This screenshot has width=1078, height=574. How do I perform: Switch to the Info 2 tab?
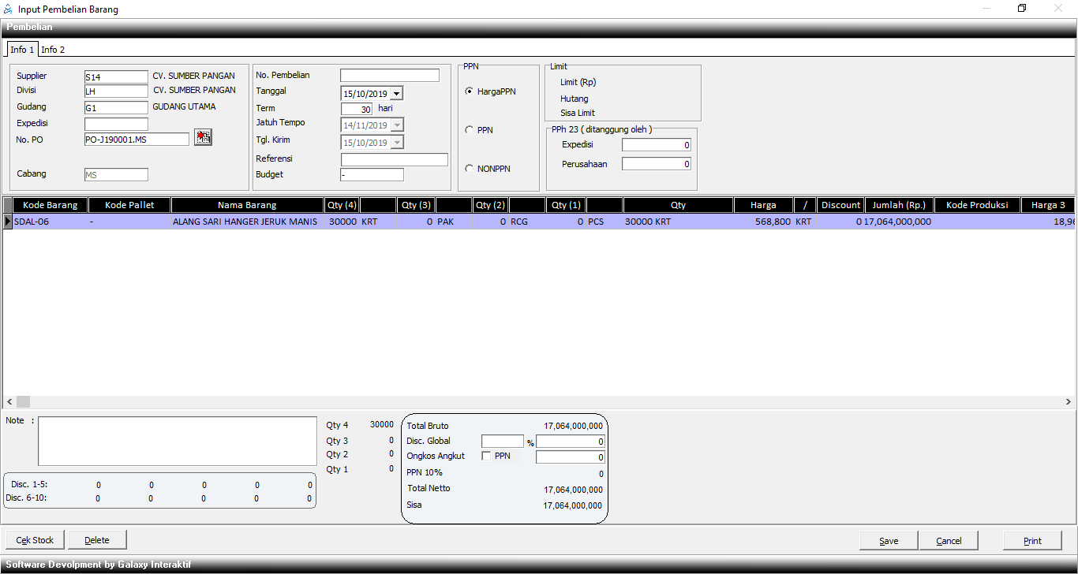click(x=53, y=50)
